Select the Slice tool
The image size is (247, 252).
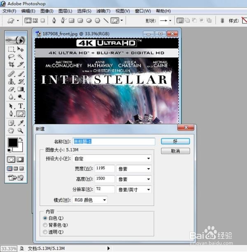point(21,65)
